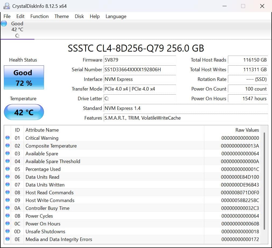Select the status dot for Percentage Used

(8, 169)
